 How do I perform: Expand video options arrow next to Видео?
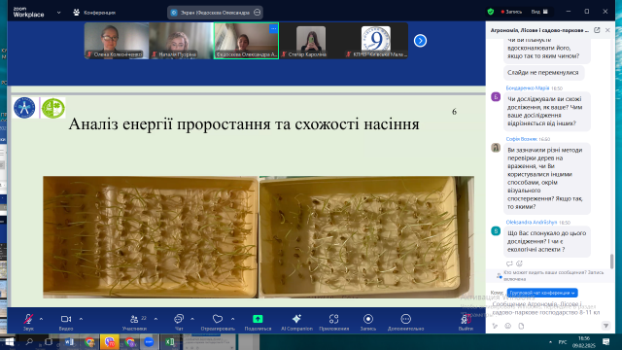coord(81,319)
